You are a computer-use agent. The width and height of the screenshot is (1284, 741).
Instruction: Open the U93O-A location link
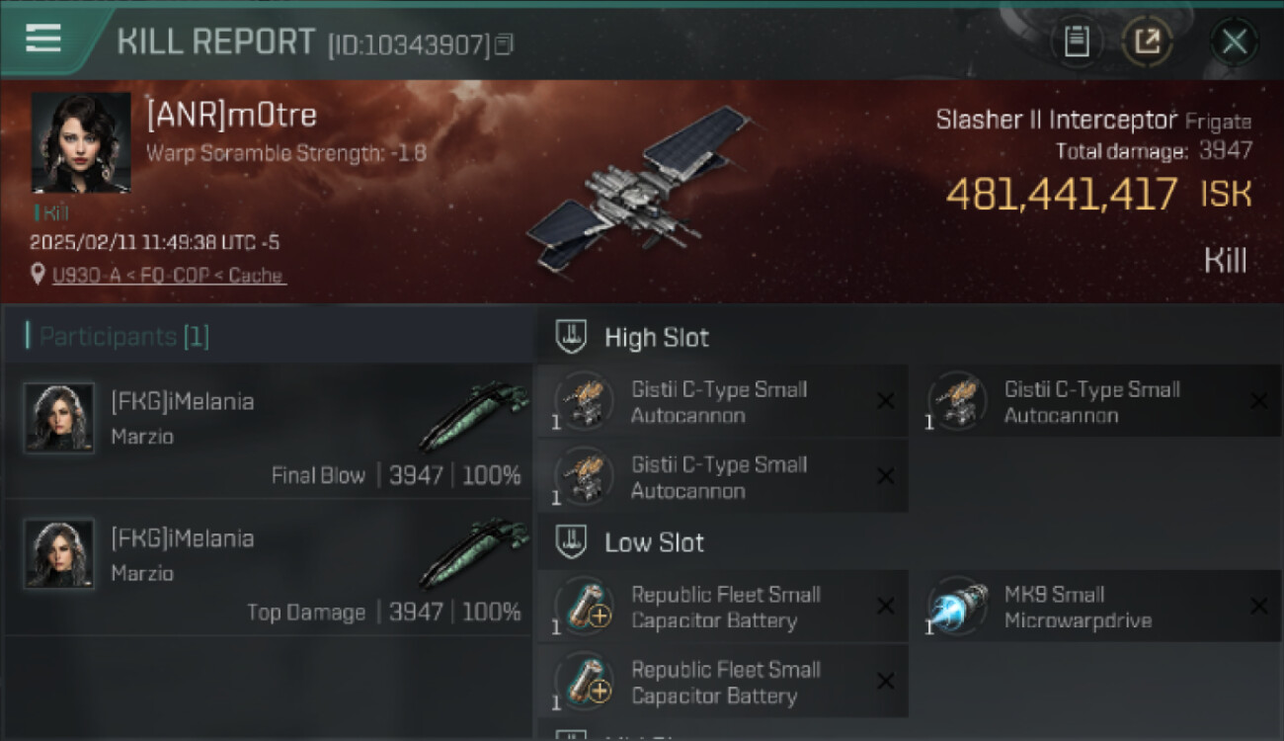[168, 276]
